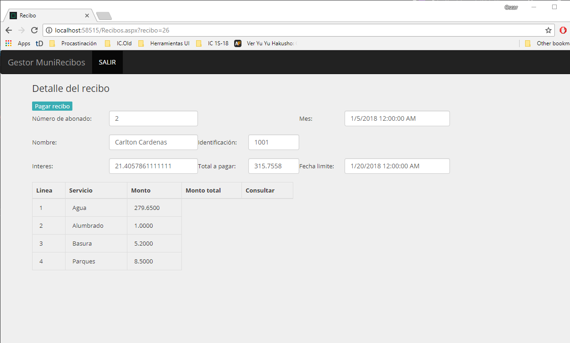
Task: Select the Parques service cell
Action: pyautogui.click(x=96, y=262)
